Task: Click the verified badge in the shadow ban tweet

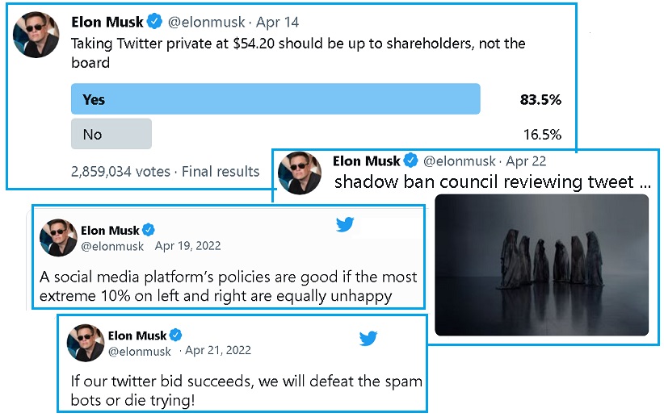Action: tap(411, 161)
